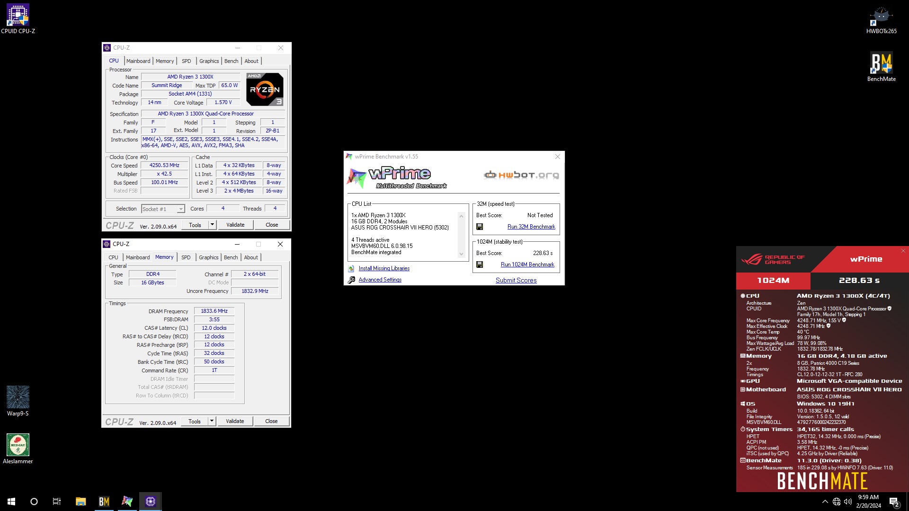Click the 1024M label in BenchMate panel

pyautogui.click(x=773, y=281)
